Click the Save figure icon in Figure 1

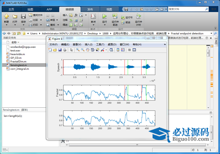click(60, 50)
